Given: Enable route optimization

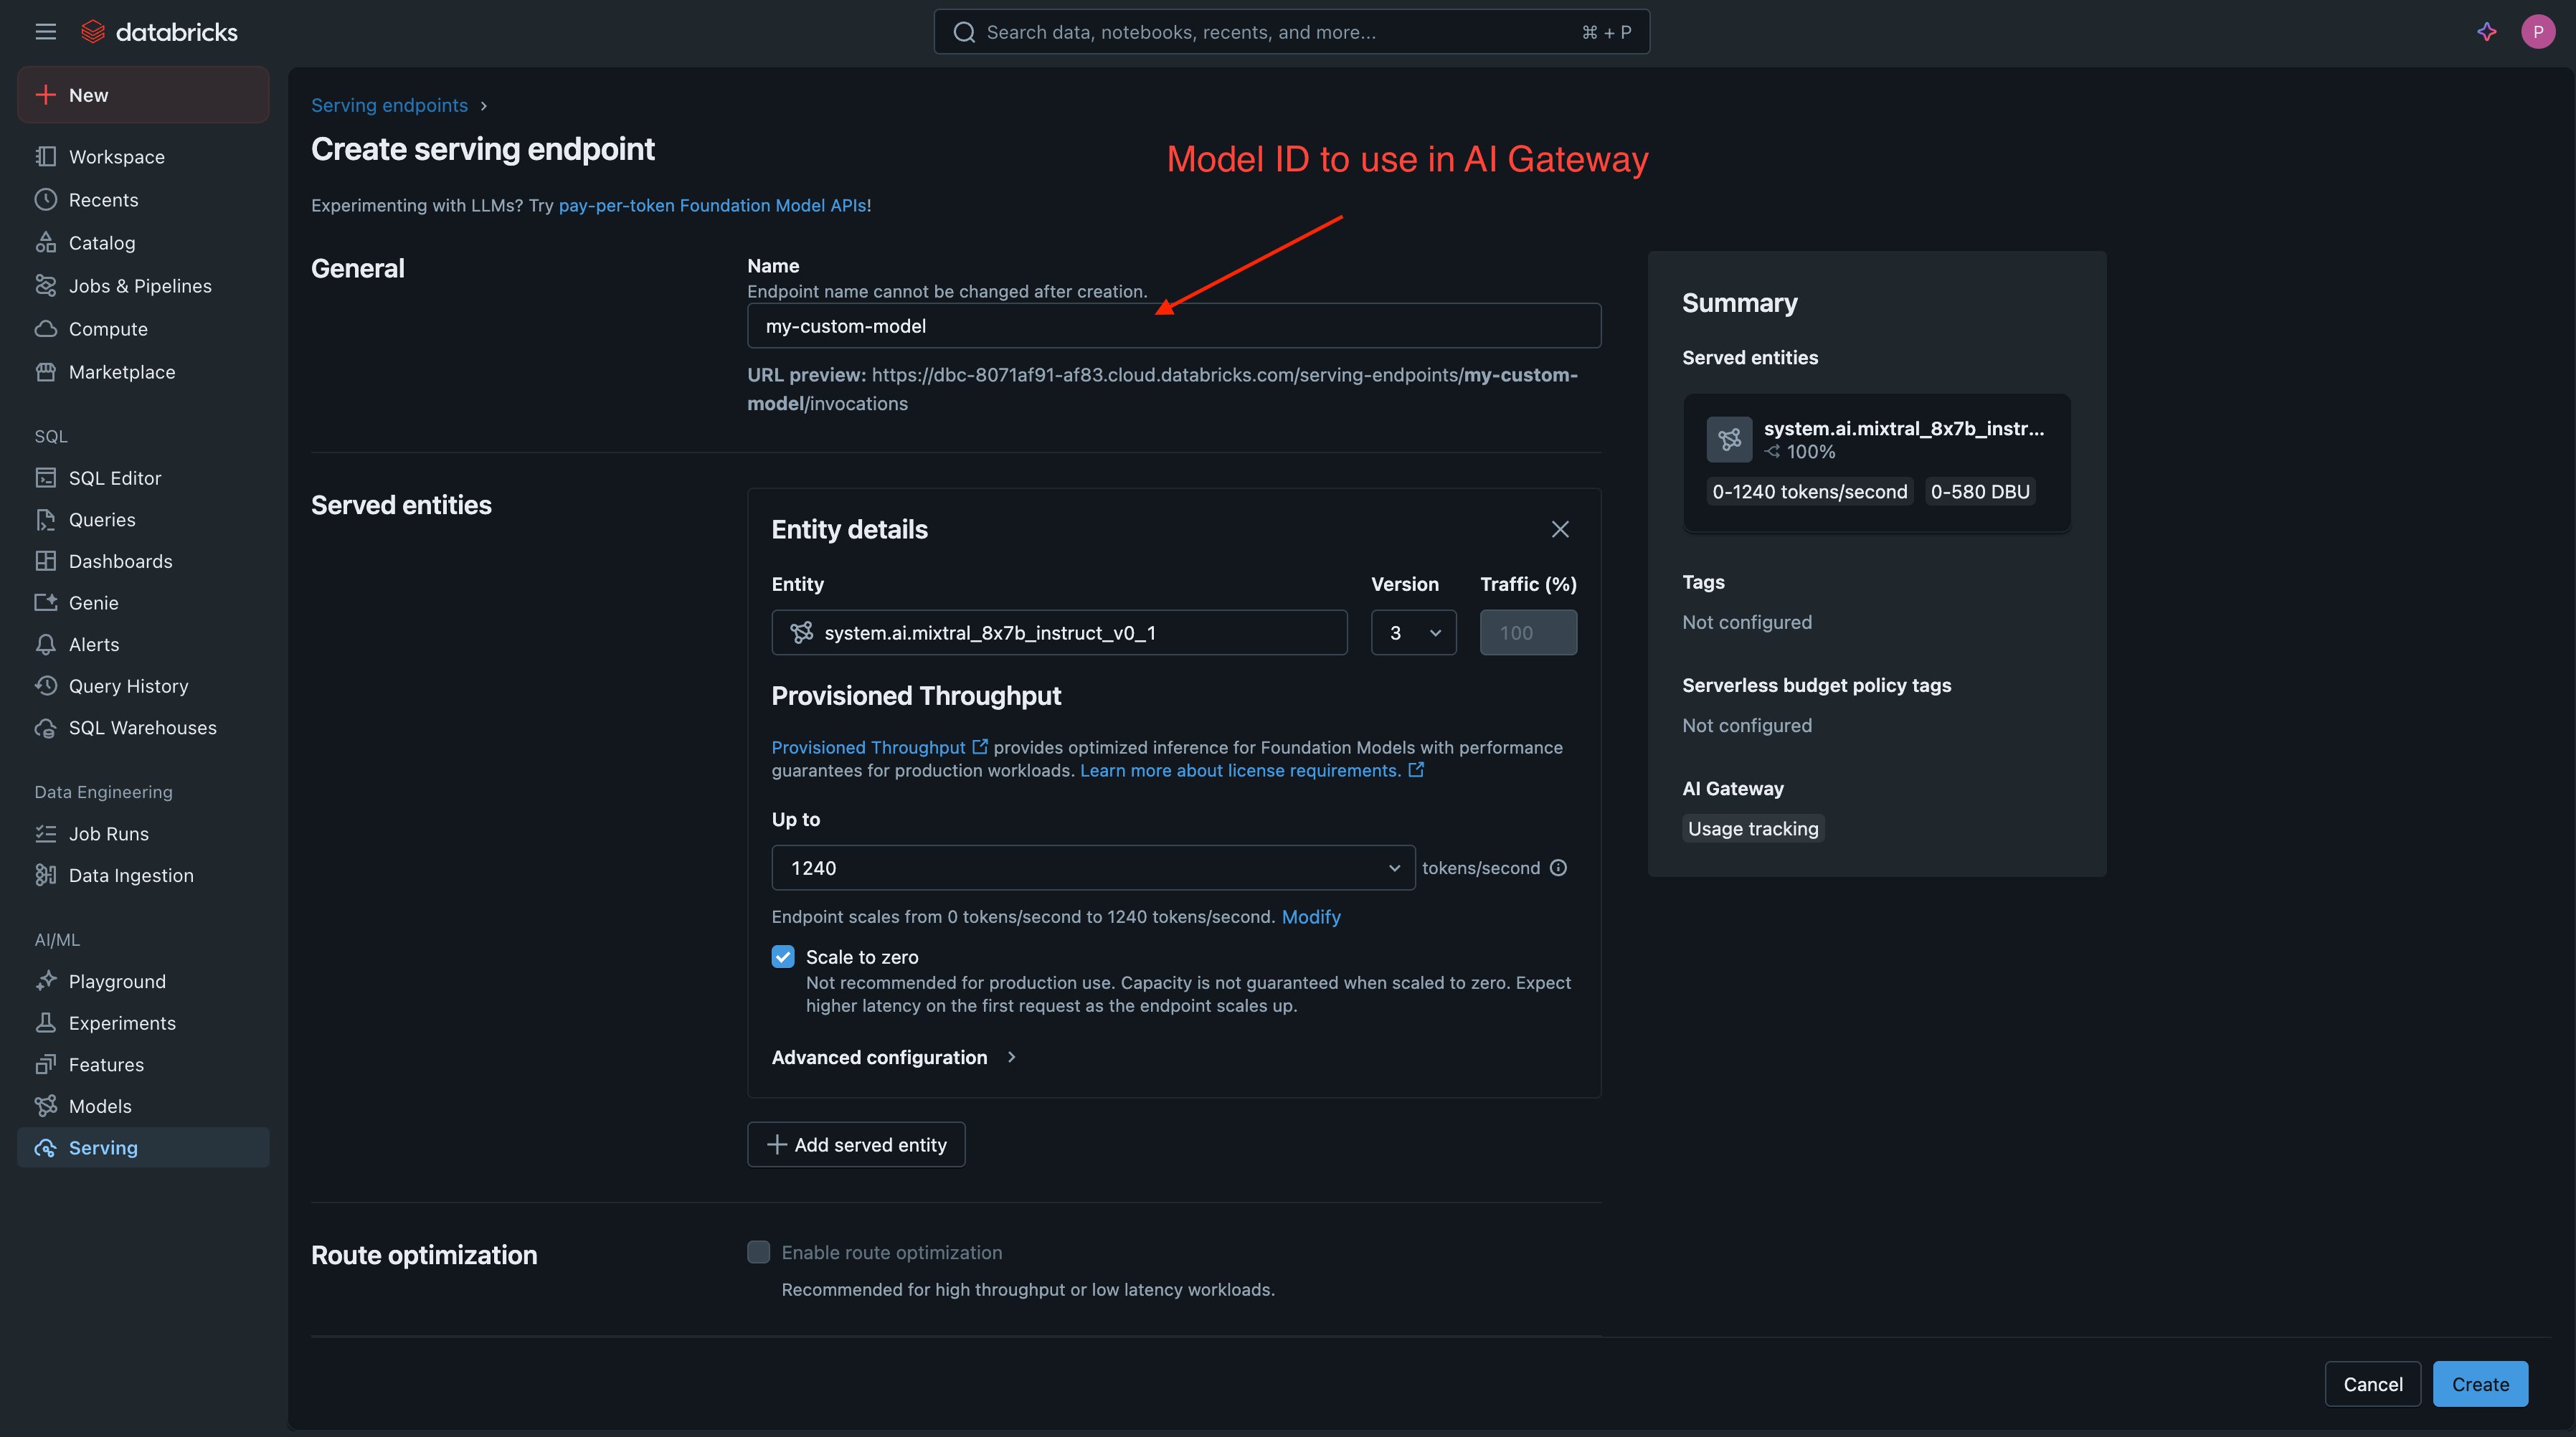Looking at the screenshot, I should coord(759,1251).
